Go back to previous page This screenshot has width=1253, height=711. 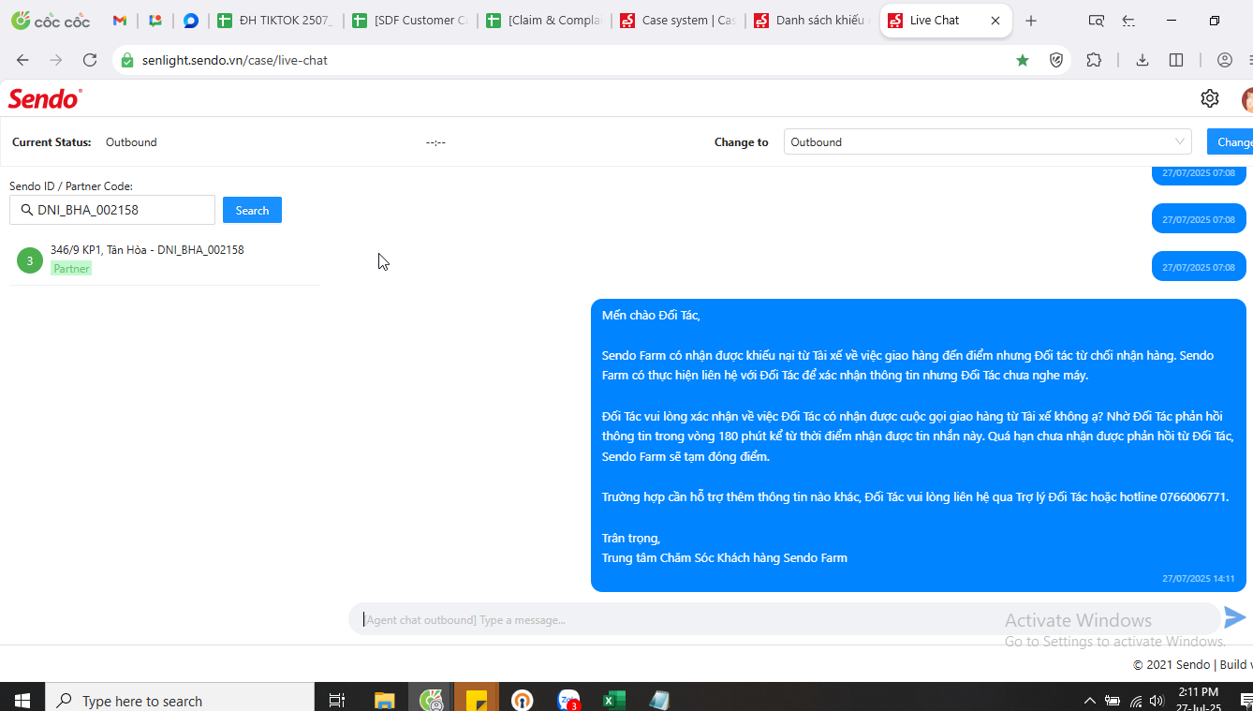coord(22,60)
